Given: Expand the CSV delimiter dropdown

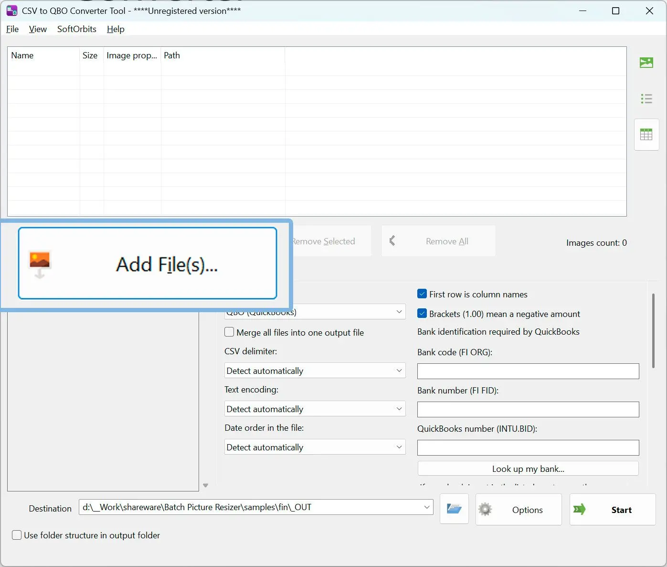Looking at the screenshot, I should pos(315,371).
